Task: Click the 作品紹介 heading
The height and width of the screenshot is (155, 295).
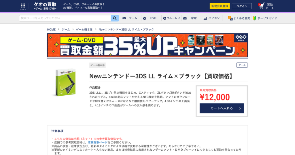Action: coord(95,88)
